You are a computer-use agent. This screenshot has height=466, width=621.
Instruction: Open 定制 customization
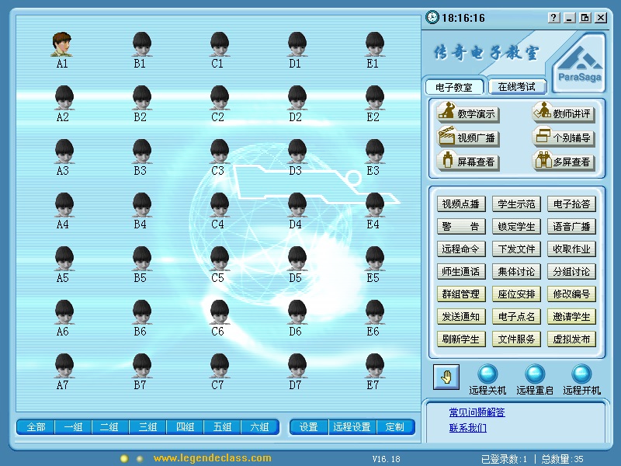click(395, 426)
